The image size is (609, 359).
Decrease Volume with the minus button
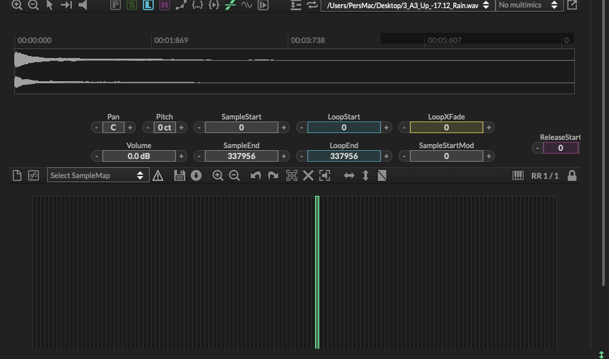pyautogui.click(x=96, y=156)
